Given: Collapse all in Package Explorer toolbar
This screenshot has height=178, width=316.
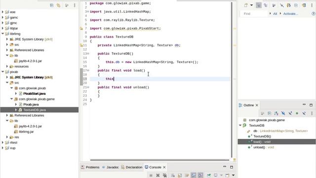Looking at the screenshot, I should 51,5.
